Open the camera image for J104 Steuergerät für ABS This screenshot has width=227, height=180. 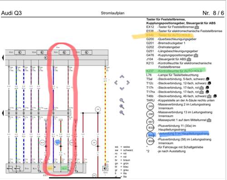pos(189,59)
